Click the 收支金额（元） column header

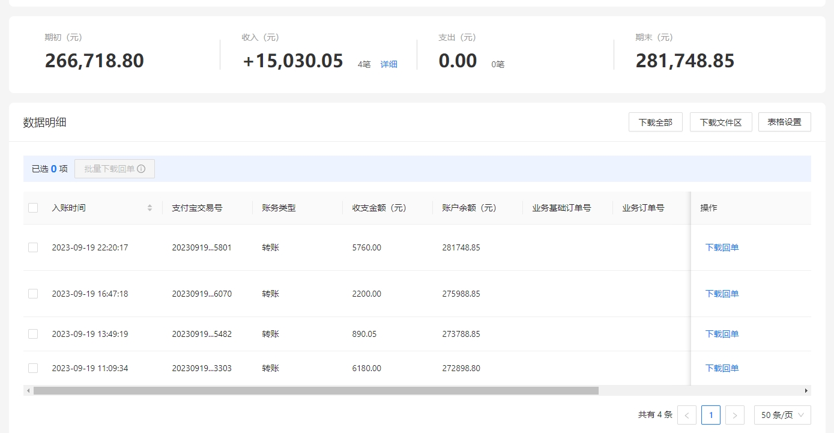point(379,208)
